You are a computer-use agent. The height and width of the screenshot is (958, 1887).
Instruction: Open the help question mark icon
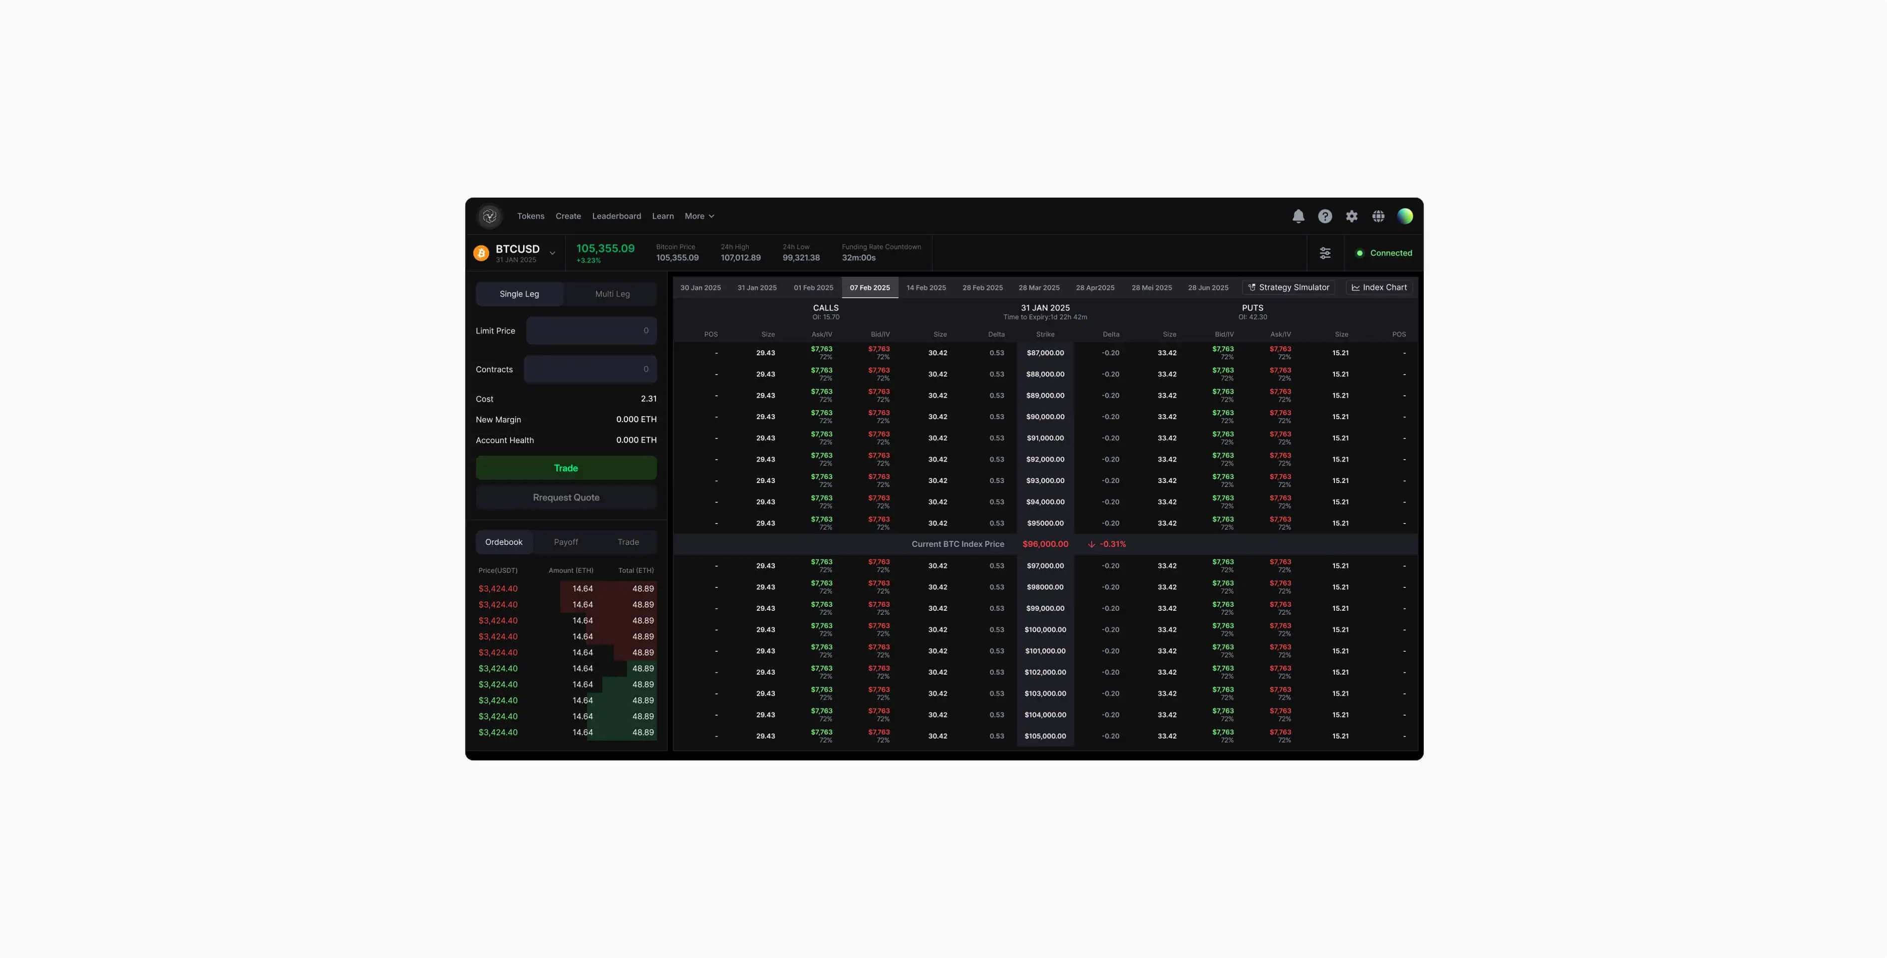click(x=1324, y=216)
